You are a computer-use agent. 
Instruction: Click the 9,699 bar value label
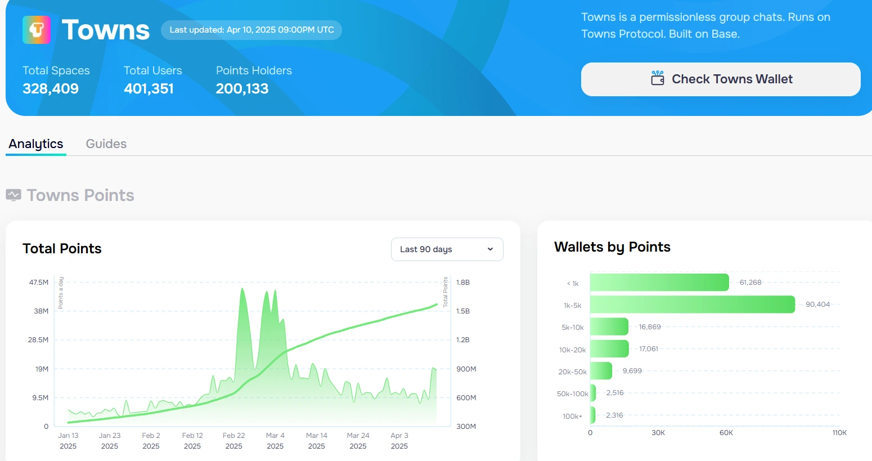point(632,371)
